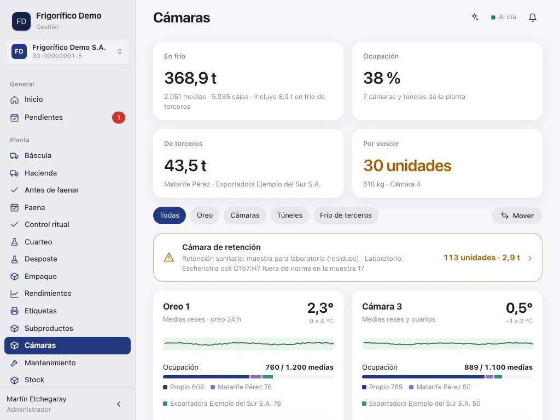
Task: Open the De terceros 43,5 t card
Action: [x=248, y=164]
